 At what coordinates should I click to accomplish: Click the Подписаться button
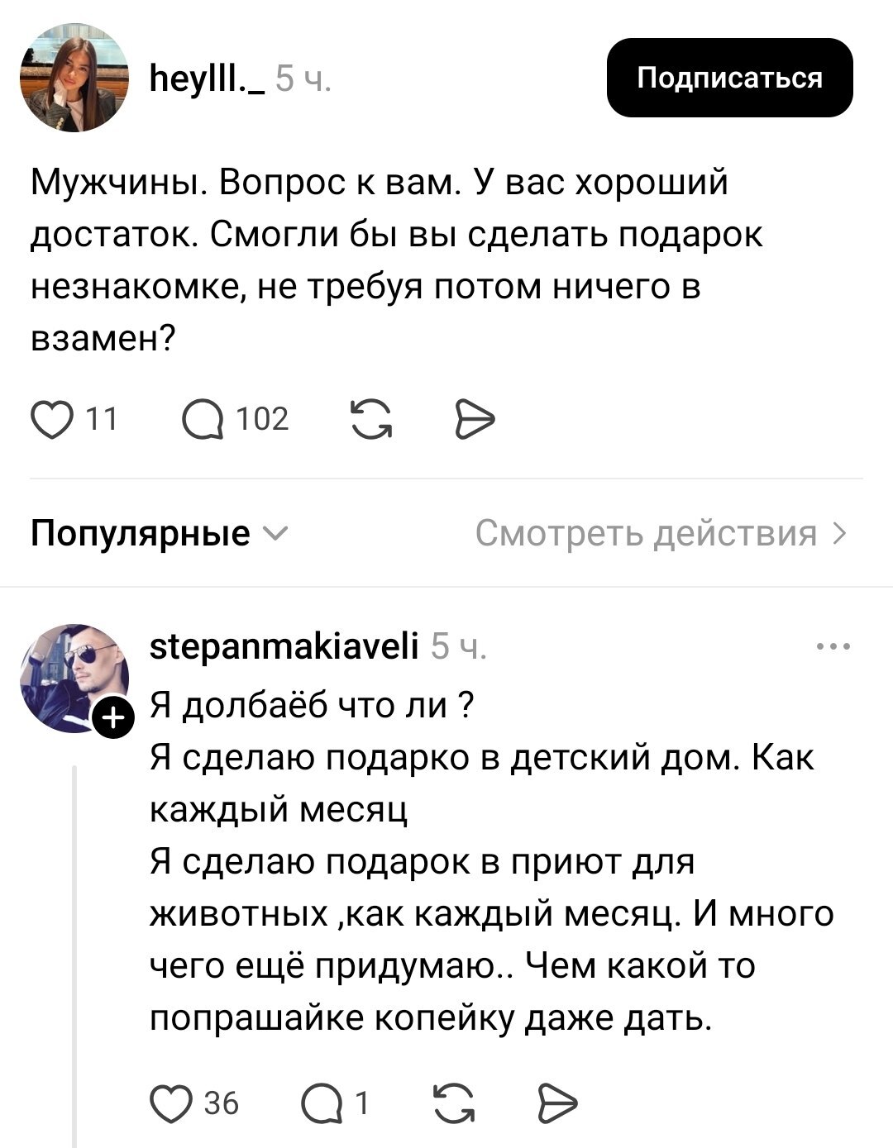pyautogui.click(x=729, y=78)
